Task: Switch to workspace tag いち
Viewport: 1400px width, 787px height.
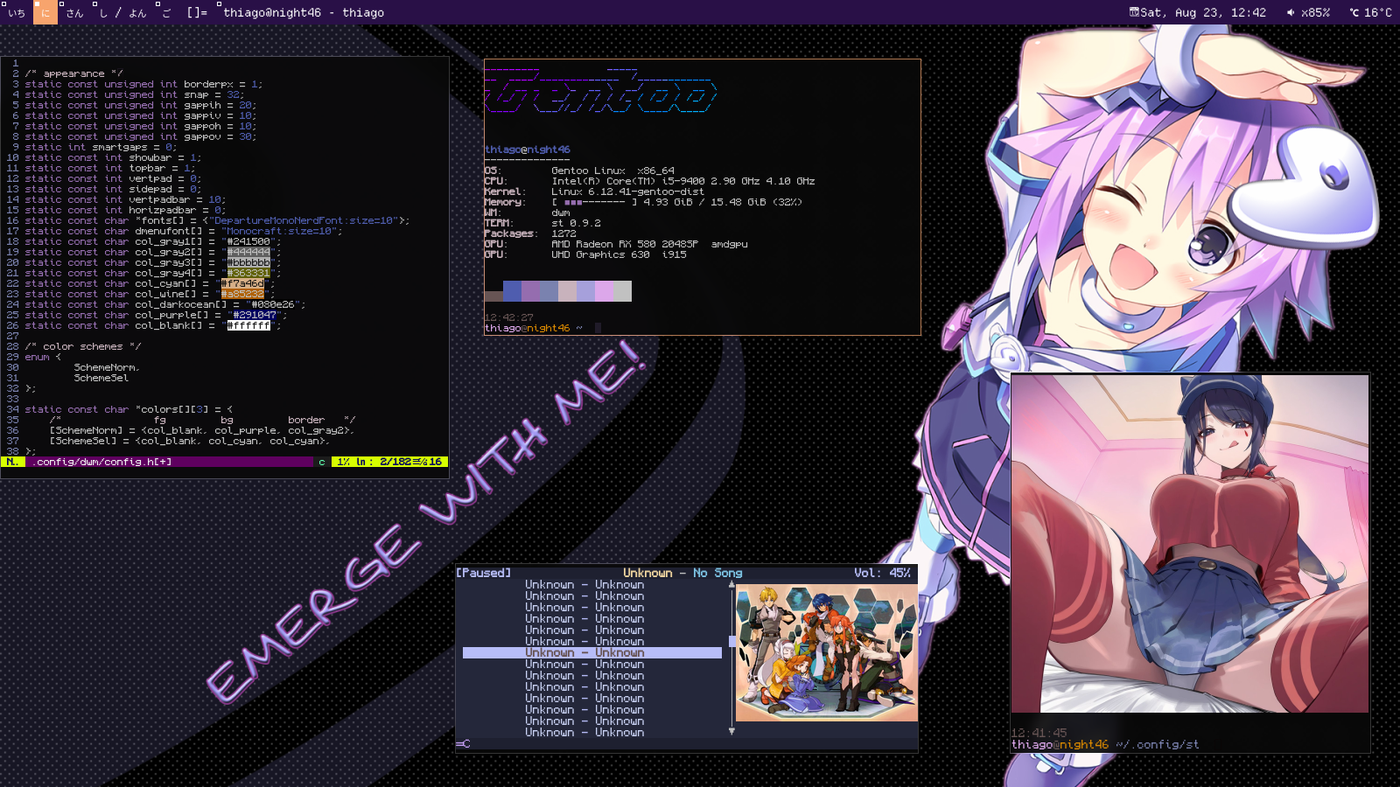Action: [x=16, y=12]
